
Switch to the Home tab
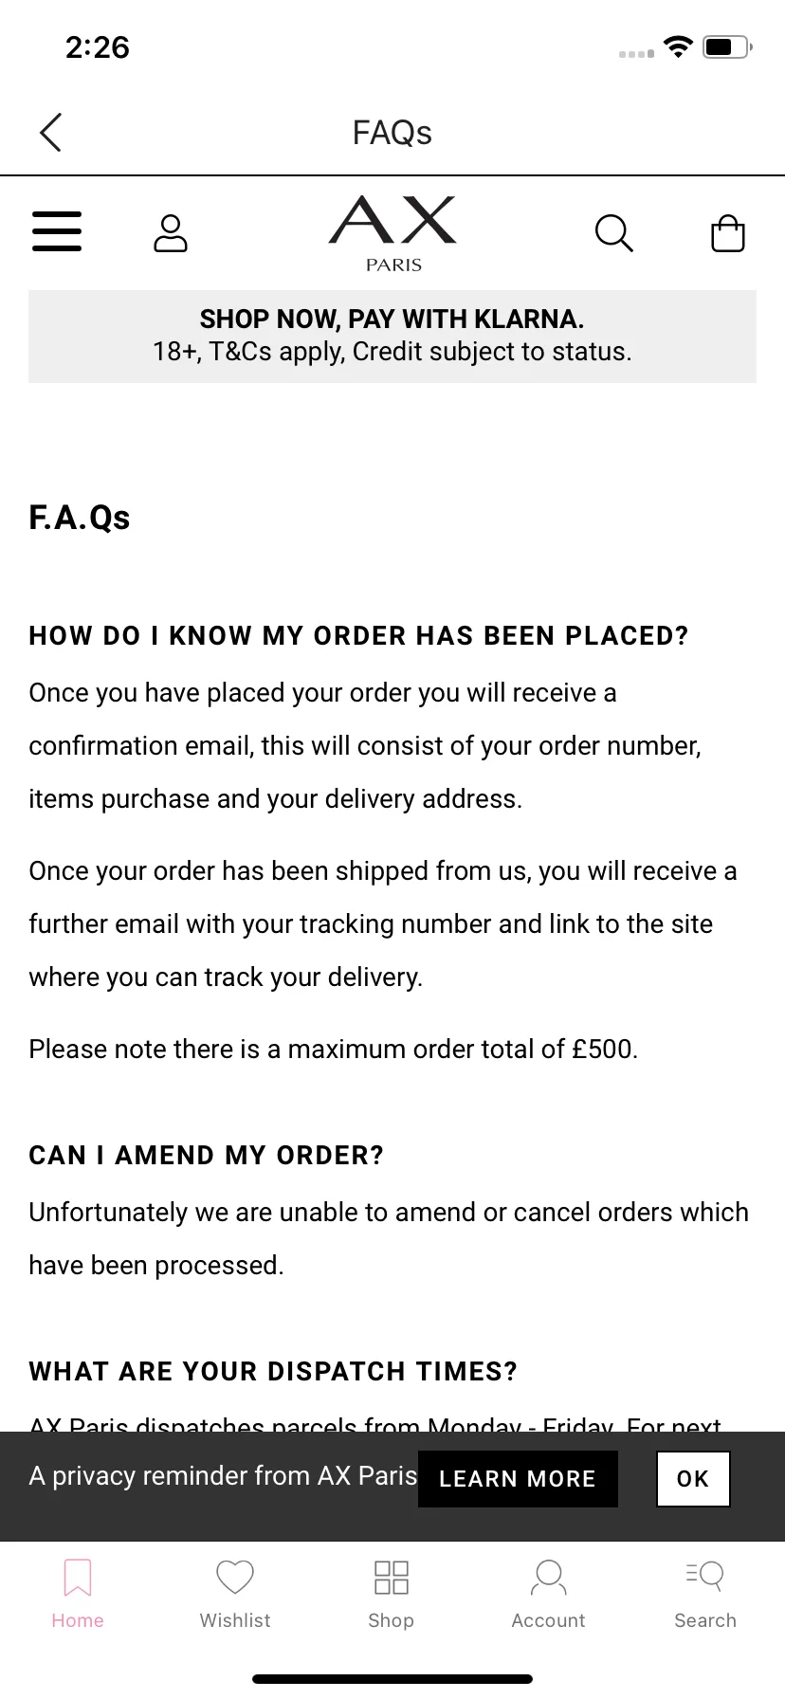[x=78, y=1593]
